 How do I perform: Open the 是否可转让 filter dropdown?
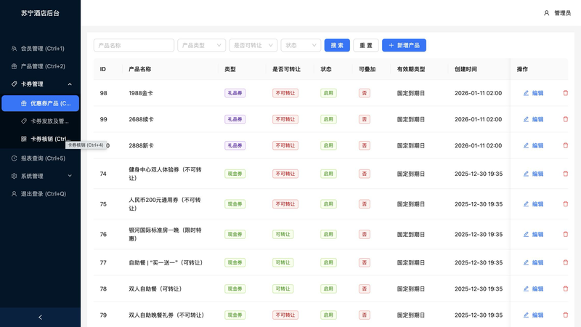[253, 45]
